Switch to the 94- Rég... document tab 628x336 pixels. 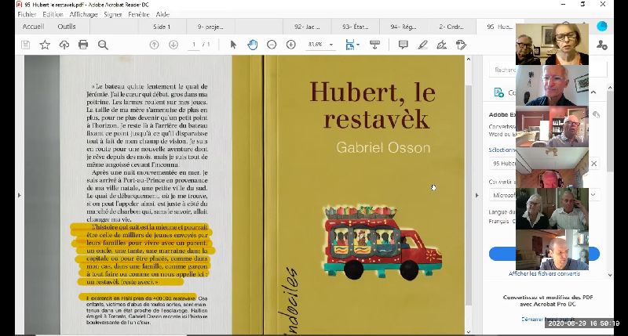point(403,27)
